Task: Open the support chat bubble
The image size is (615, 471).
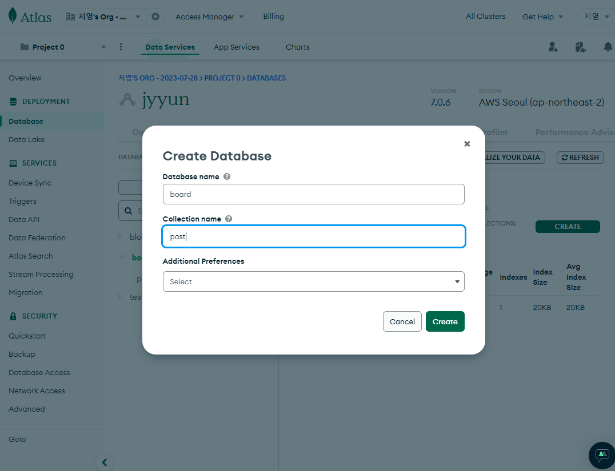Action: [x=601, y=456]
